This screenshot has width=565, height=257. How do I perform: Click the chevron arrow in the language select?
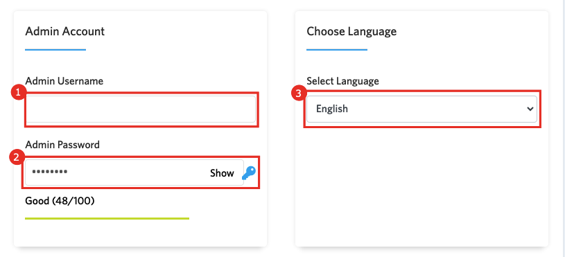(x=530, y=109)
